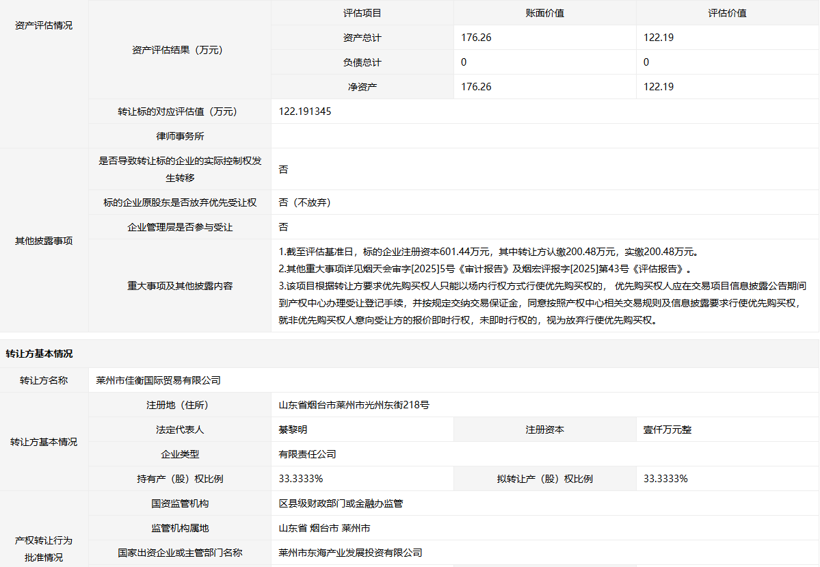Click the empty 律师事务所 value cell
This screenshot has height=567, width=820.
pyautogui.click(x=544, y=136)
